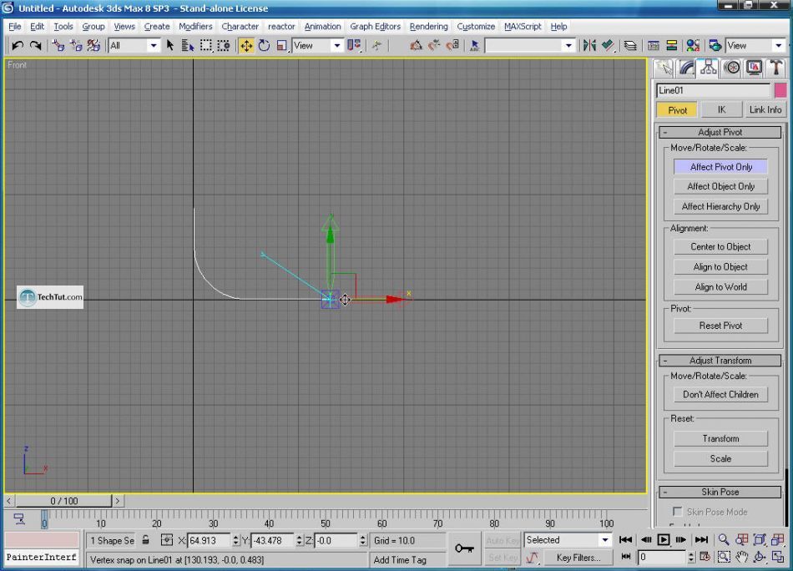The image size is (793, 571).
Task: Click Bind to Space Warp tool
Action: [93, 46]
